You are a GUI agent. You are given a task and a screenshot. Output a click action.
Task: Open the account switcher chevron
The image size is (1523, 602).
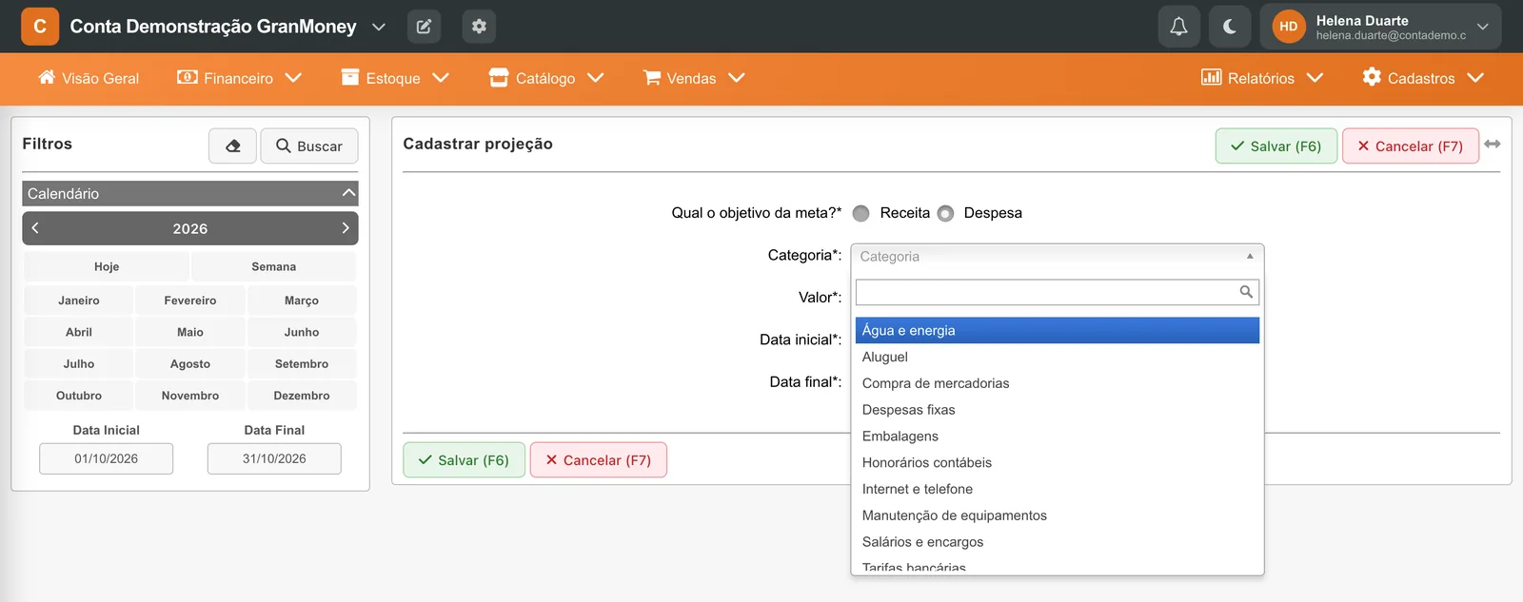tap(379, 27)
